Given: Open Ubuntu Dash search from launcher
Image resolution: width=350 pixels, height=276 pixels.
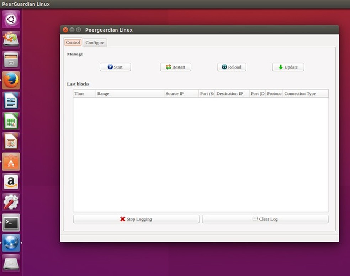Looking at the screenshot, I should (11, 19).
